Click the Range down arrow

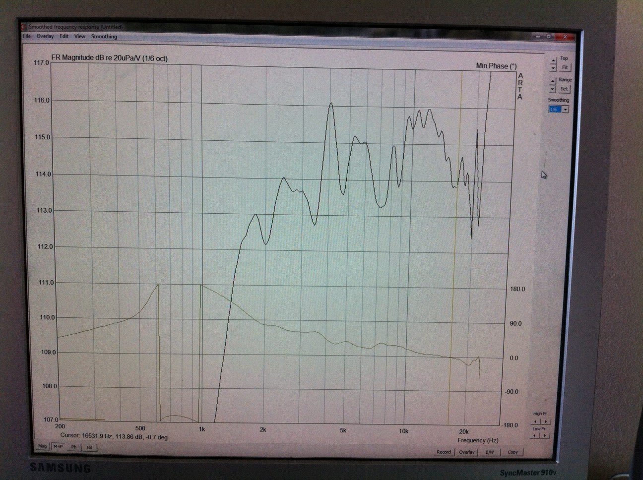(552, 89)
